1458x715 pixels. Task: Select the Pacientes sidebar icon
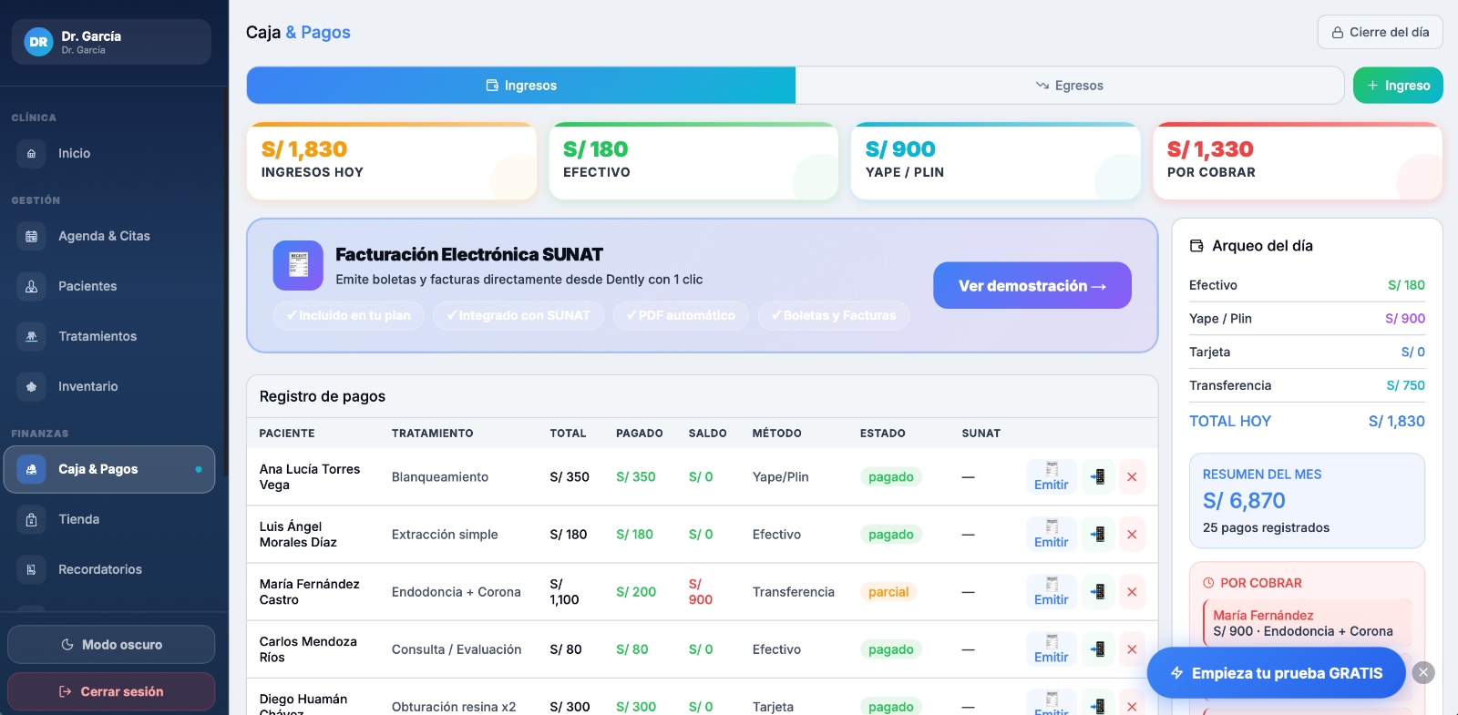(x=31, y=286)
